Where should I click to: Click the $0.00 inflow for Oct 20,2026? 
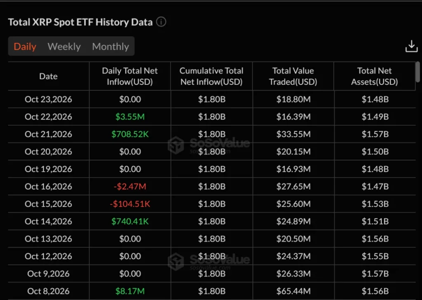(130, 152)
